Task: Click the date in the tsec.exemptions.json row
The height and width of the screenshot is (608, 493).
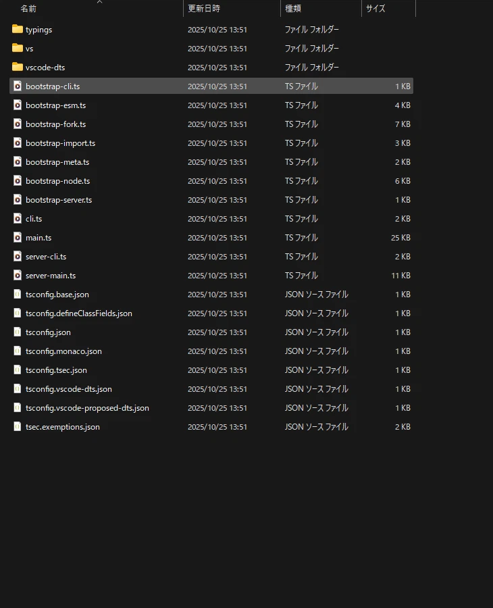Action: tap(217, 427)
